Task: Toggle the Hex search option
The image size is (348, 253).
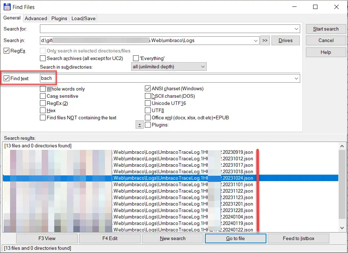Action: coord(43,110)
